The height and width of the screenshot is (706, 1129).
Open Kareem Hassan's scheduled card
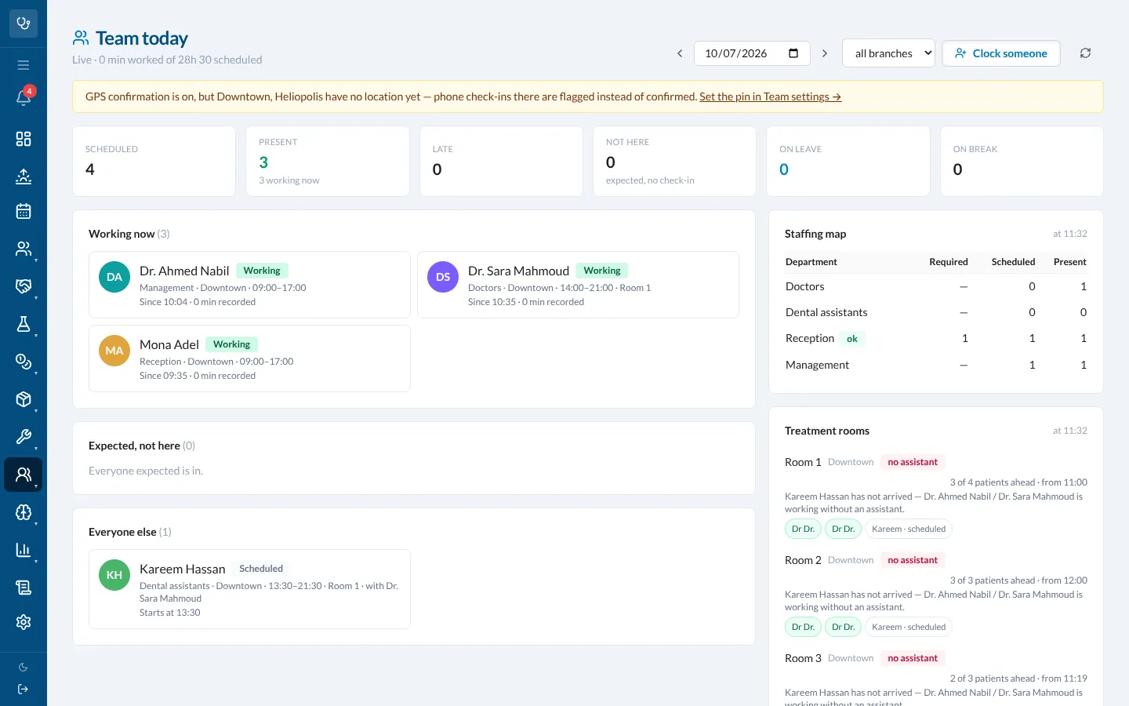pyautogui.click(x=249, y=589)
